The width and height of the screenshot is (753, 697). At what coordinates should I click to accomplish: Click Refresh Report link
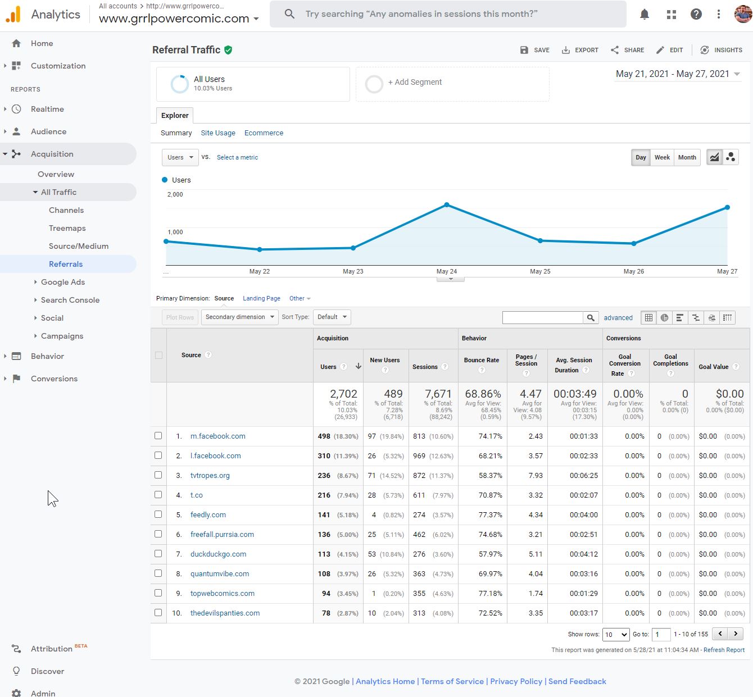click(x=724, y=650)
